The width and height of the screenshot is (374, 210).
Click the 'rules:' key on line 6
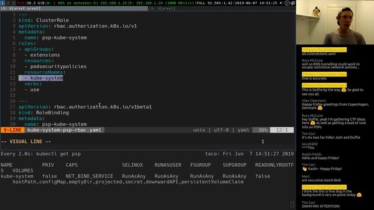point(27,43)
